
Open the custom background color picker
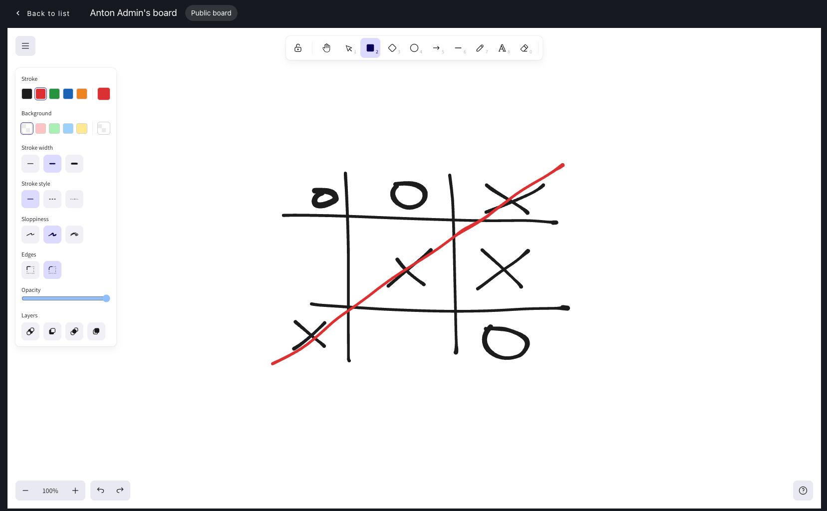tap(103, 128)
